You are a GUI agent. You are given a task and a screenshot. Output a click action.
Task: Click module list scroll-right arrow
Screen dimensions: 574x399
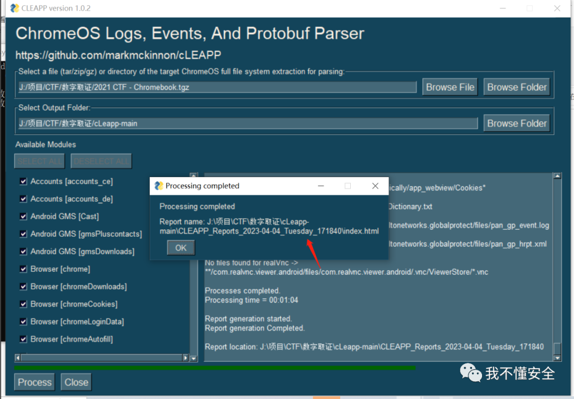(185, 358)
